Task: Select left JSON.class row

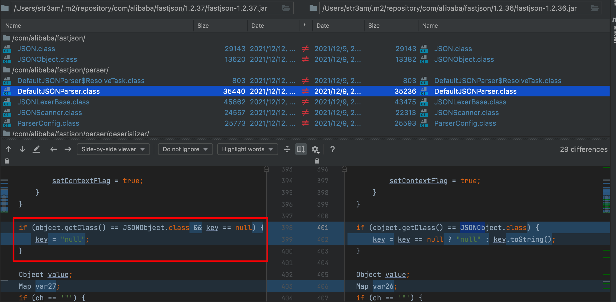Action: [x=36, y=48]
